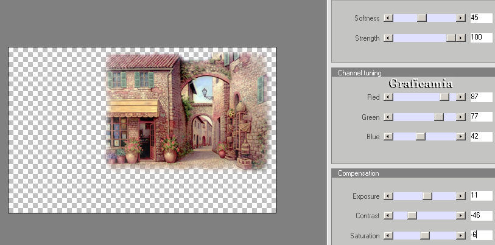Viewport: 495px width, 245px height.
Task: Click the Contrast slider left arrow
Action: (388, 216)
